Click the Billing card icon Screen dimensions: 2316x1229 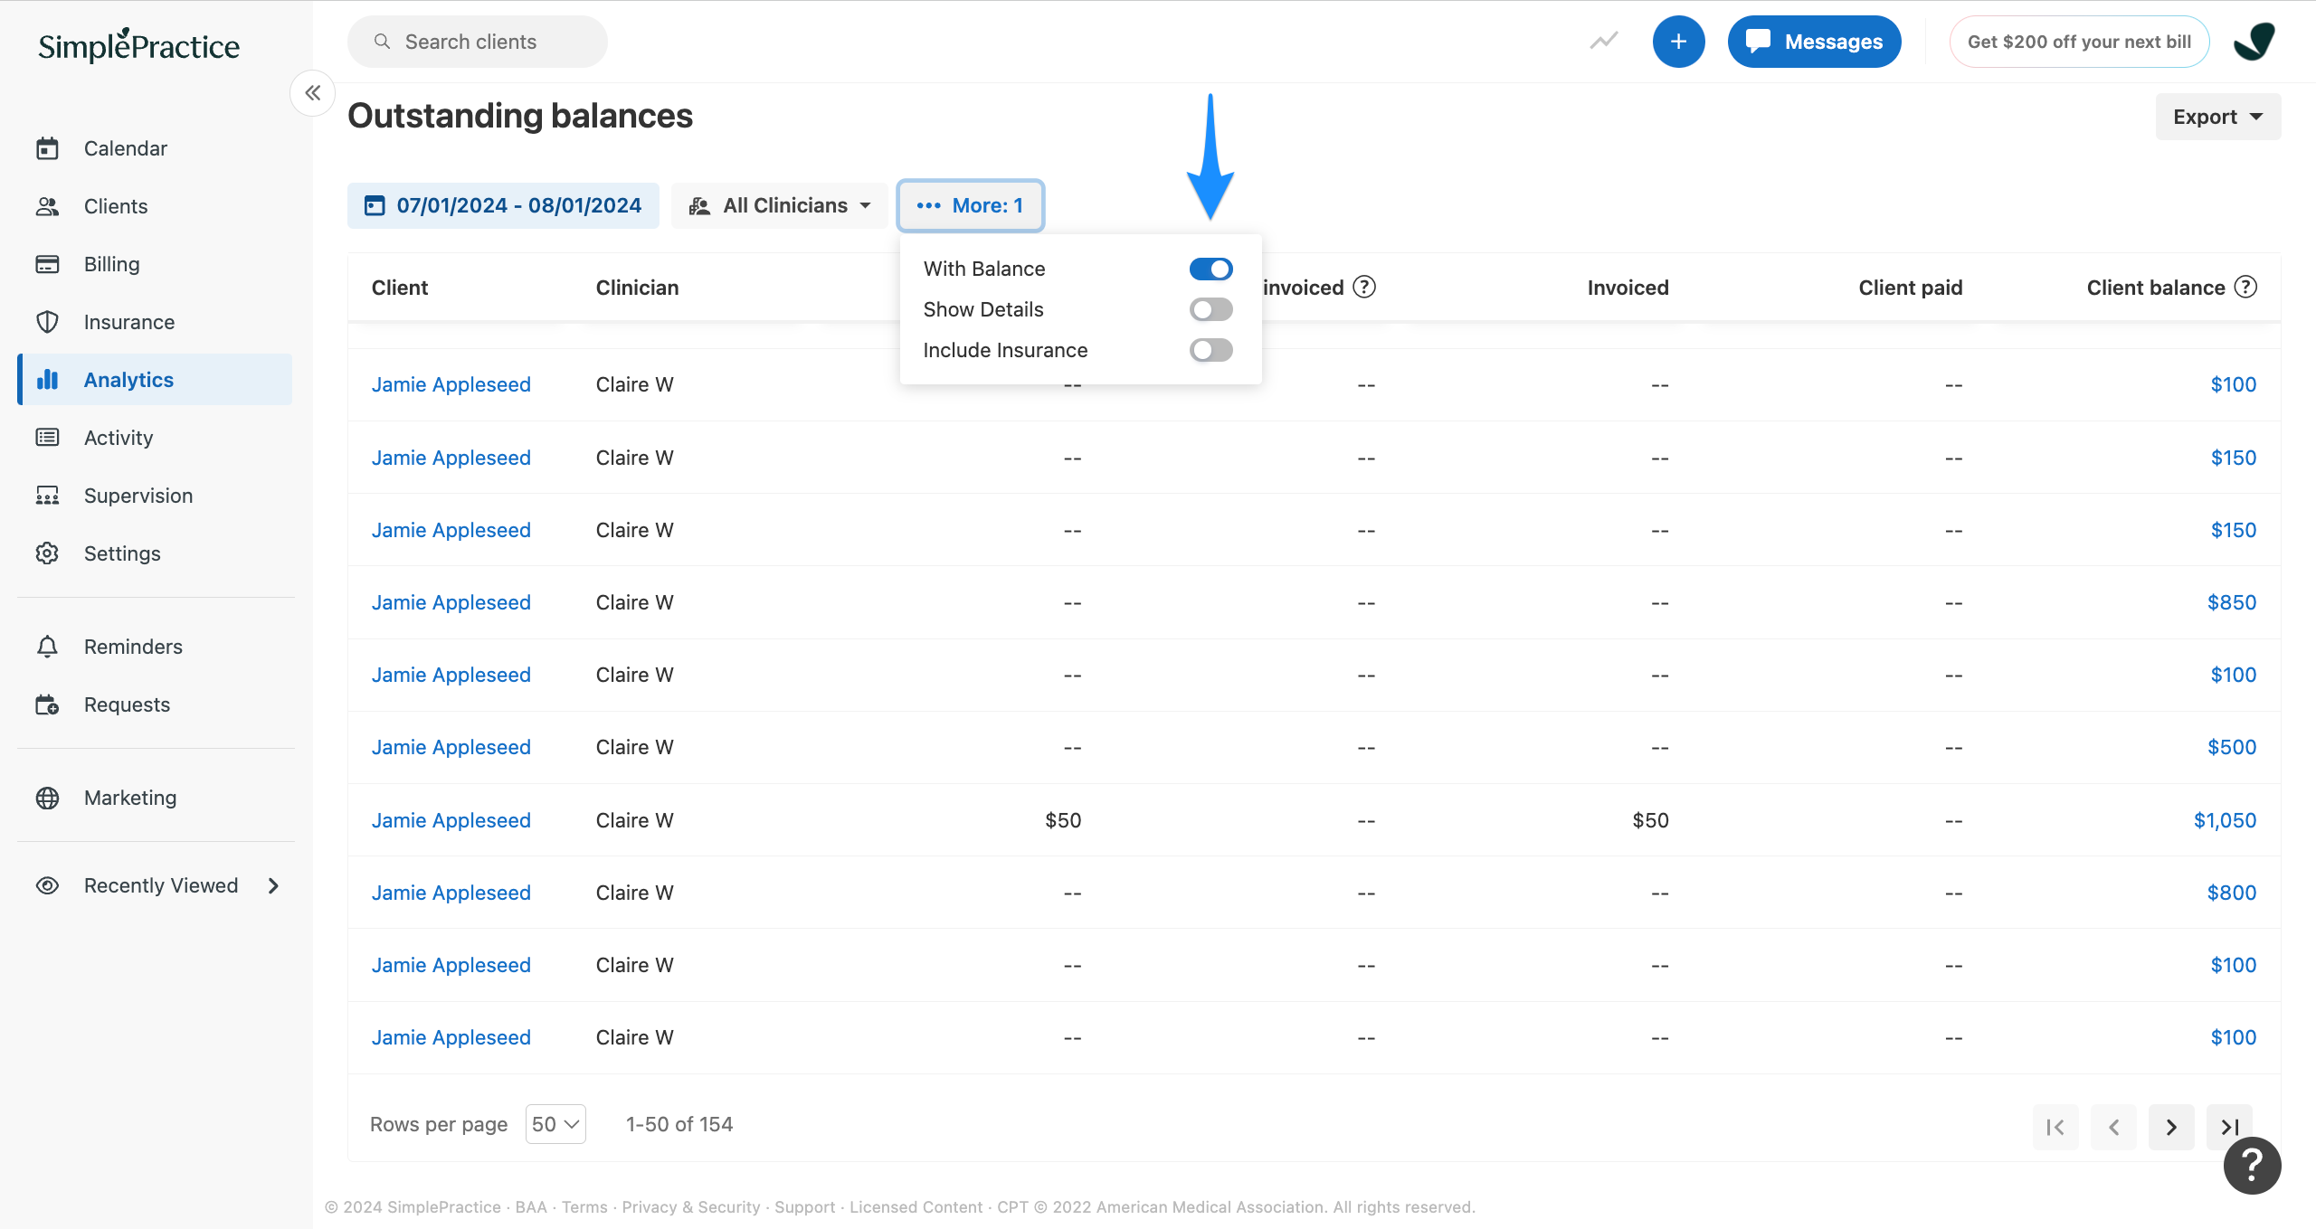47,264
